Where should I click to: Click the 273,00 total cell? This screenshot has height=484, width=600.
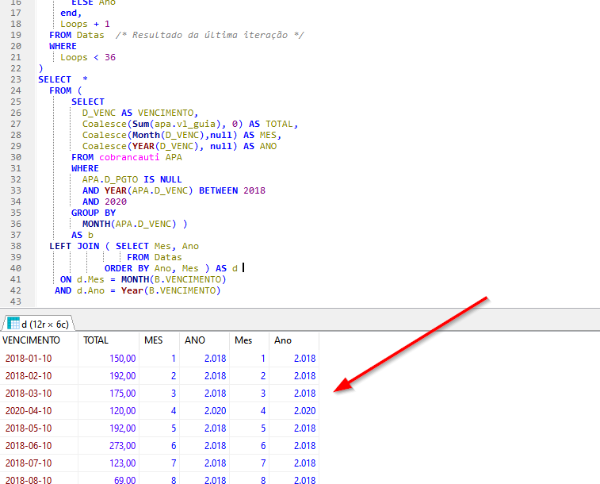click(x=122, y=446)
